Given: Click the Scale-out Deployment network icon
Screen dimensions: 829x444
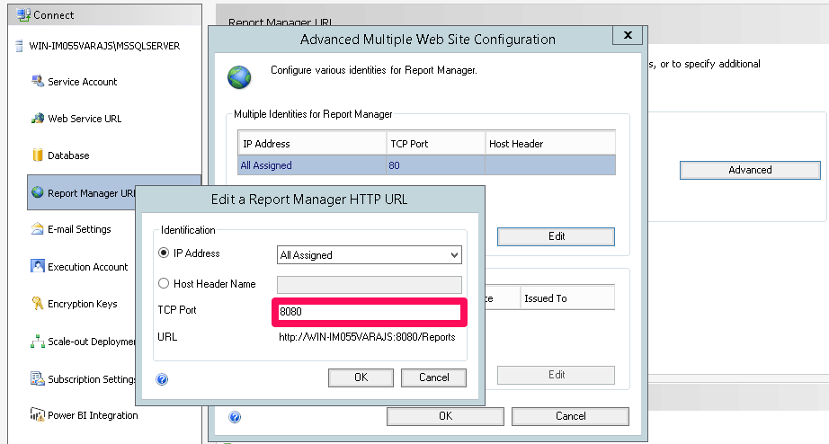Looking at the screenshot, I should point(37,341).
